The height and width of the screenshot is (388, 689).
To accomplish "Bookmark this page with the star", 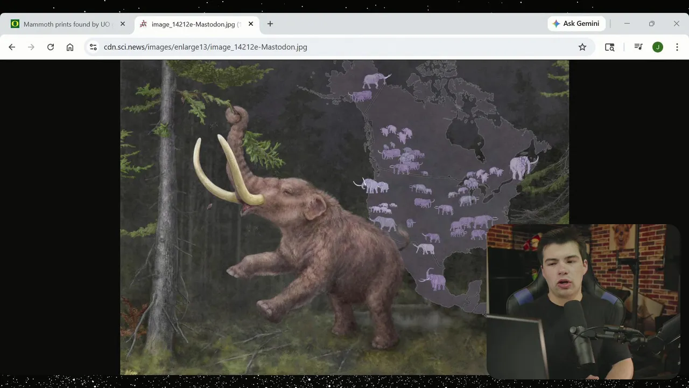I will pos(582,47).
